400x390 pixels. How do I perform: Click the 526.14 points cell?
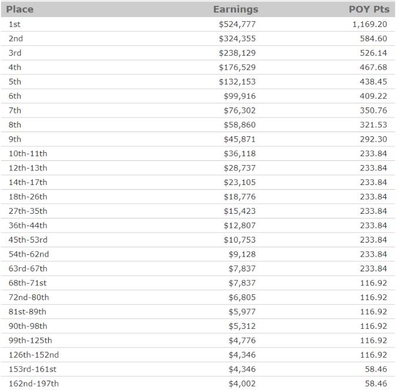pyautogui.click(x=373, y=53)
